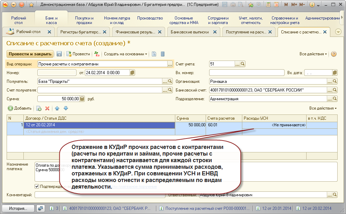
Task: Move row up with blue up arrow
Action: tap(57, 108)
